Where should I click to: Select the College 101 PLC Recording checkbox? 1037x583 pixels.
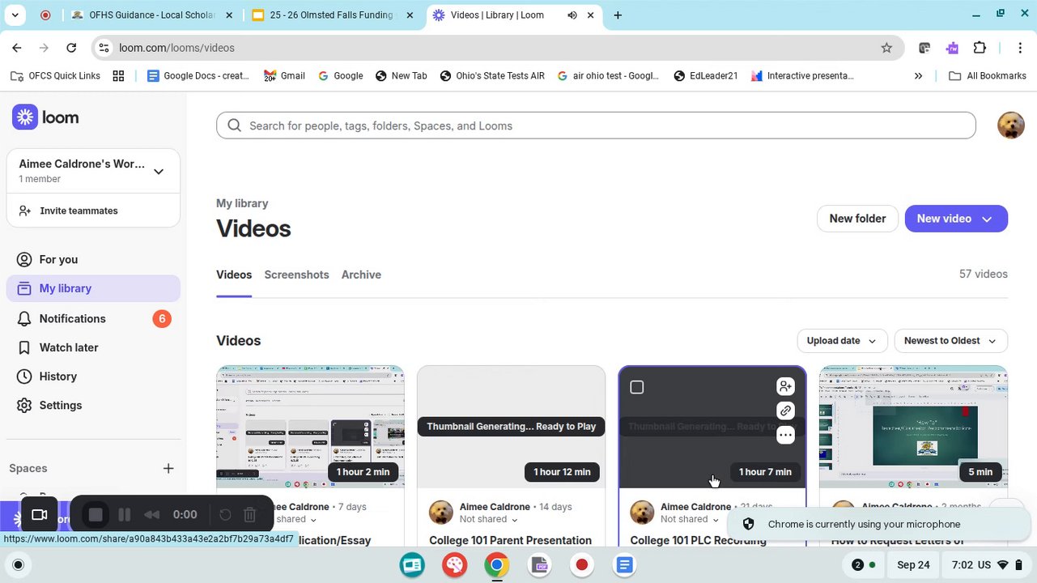pyautogui.click(x=637, y=387)
